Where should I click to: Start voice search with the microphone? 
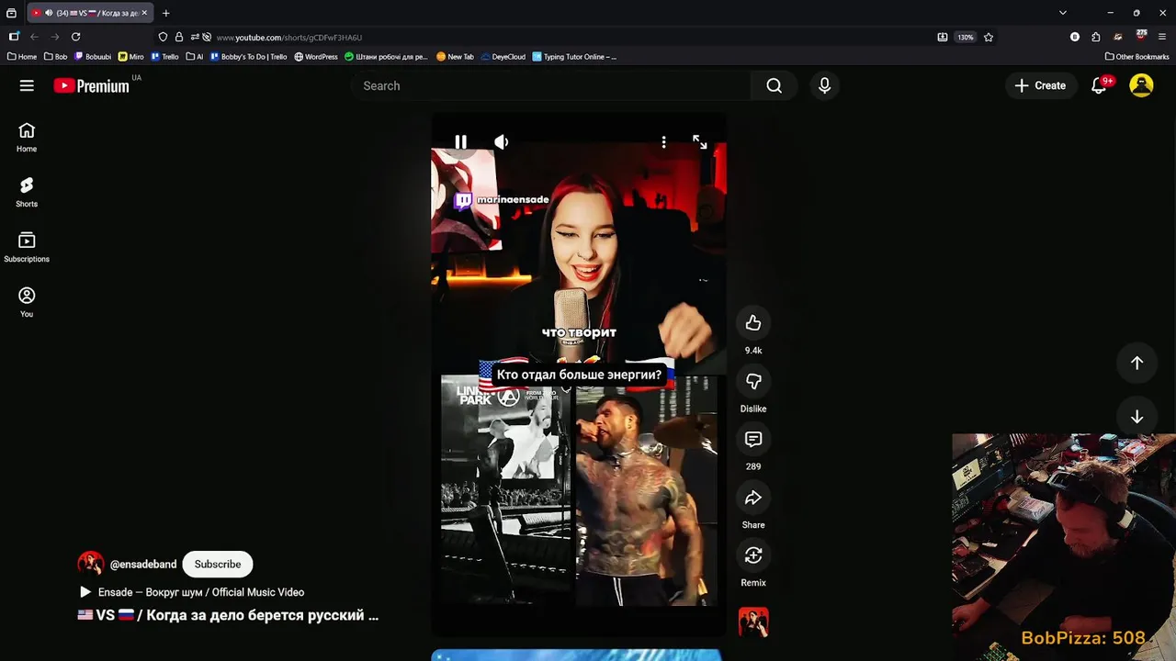tap(824, 85)
